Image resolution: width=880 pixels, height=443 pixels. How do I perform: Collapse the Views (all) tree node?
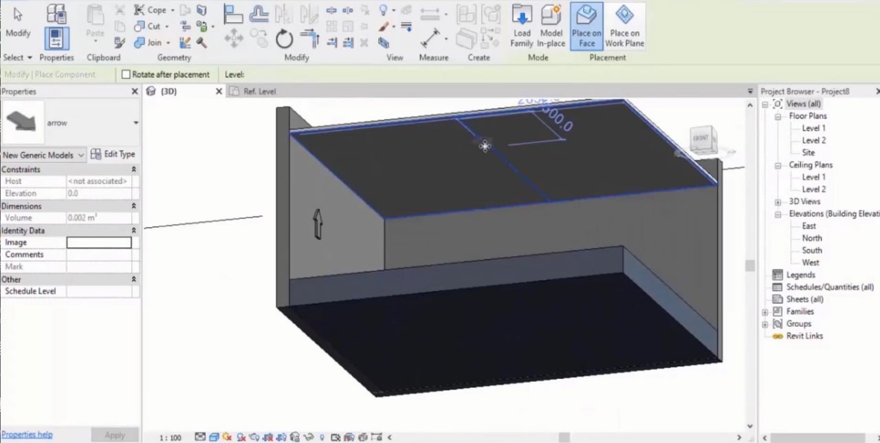tap(765, 105)
